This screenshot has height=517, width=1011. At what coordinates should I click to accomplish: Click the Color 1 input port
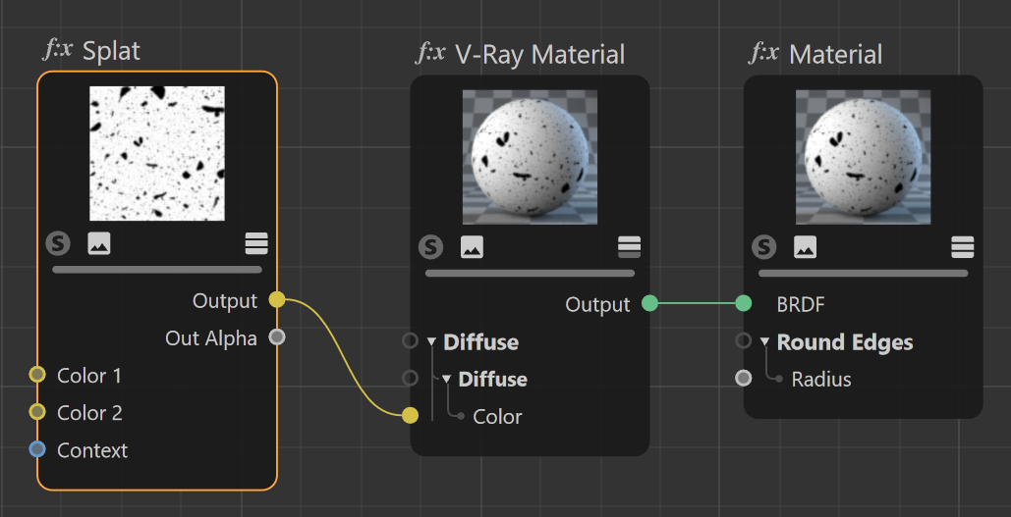coord(37,375)
